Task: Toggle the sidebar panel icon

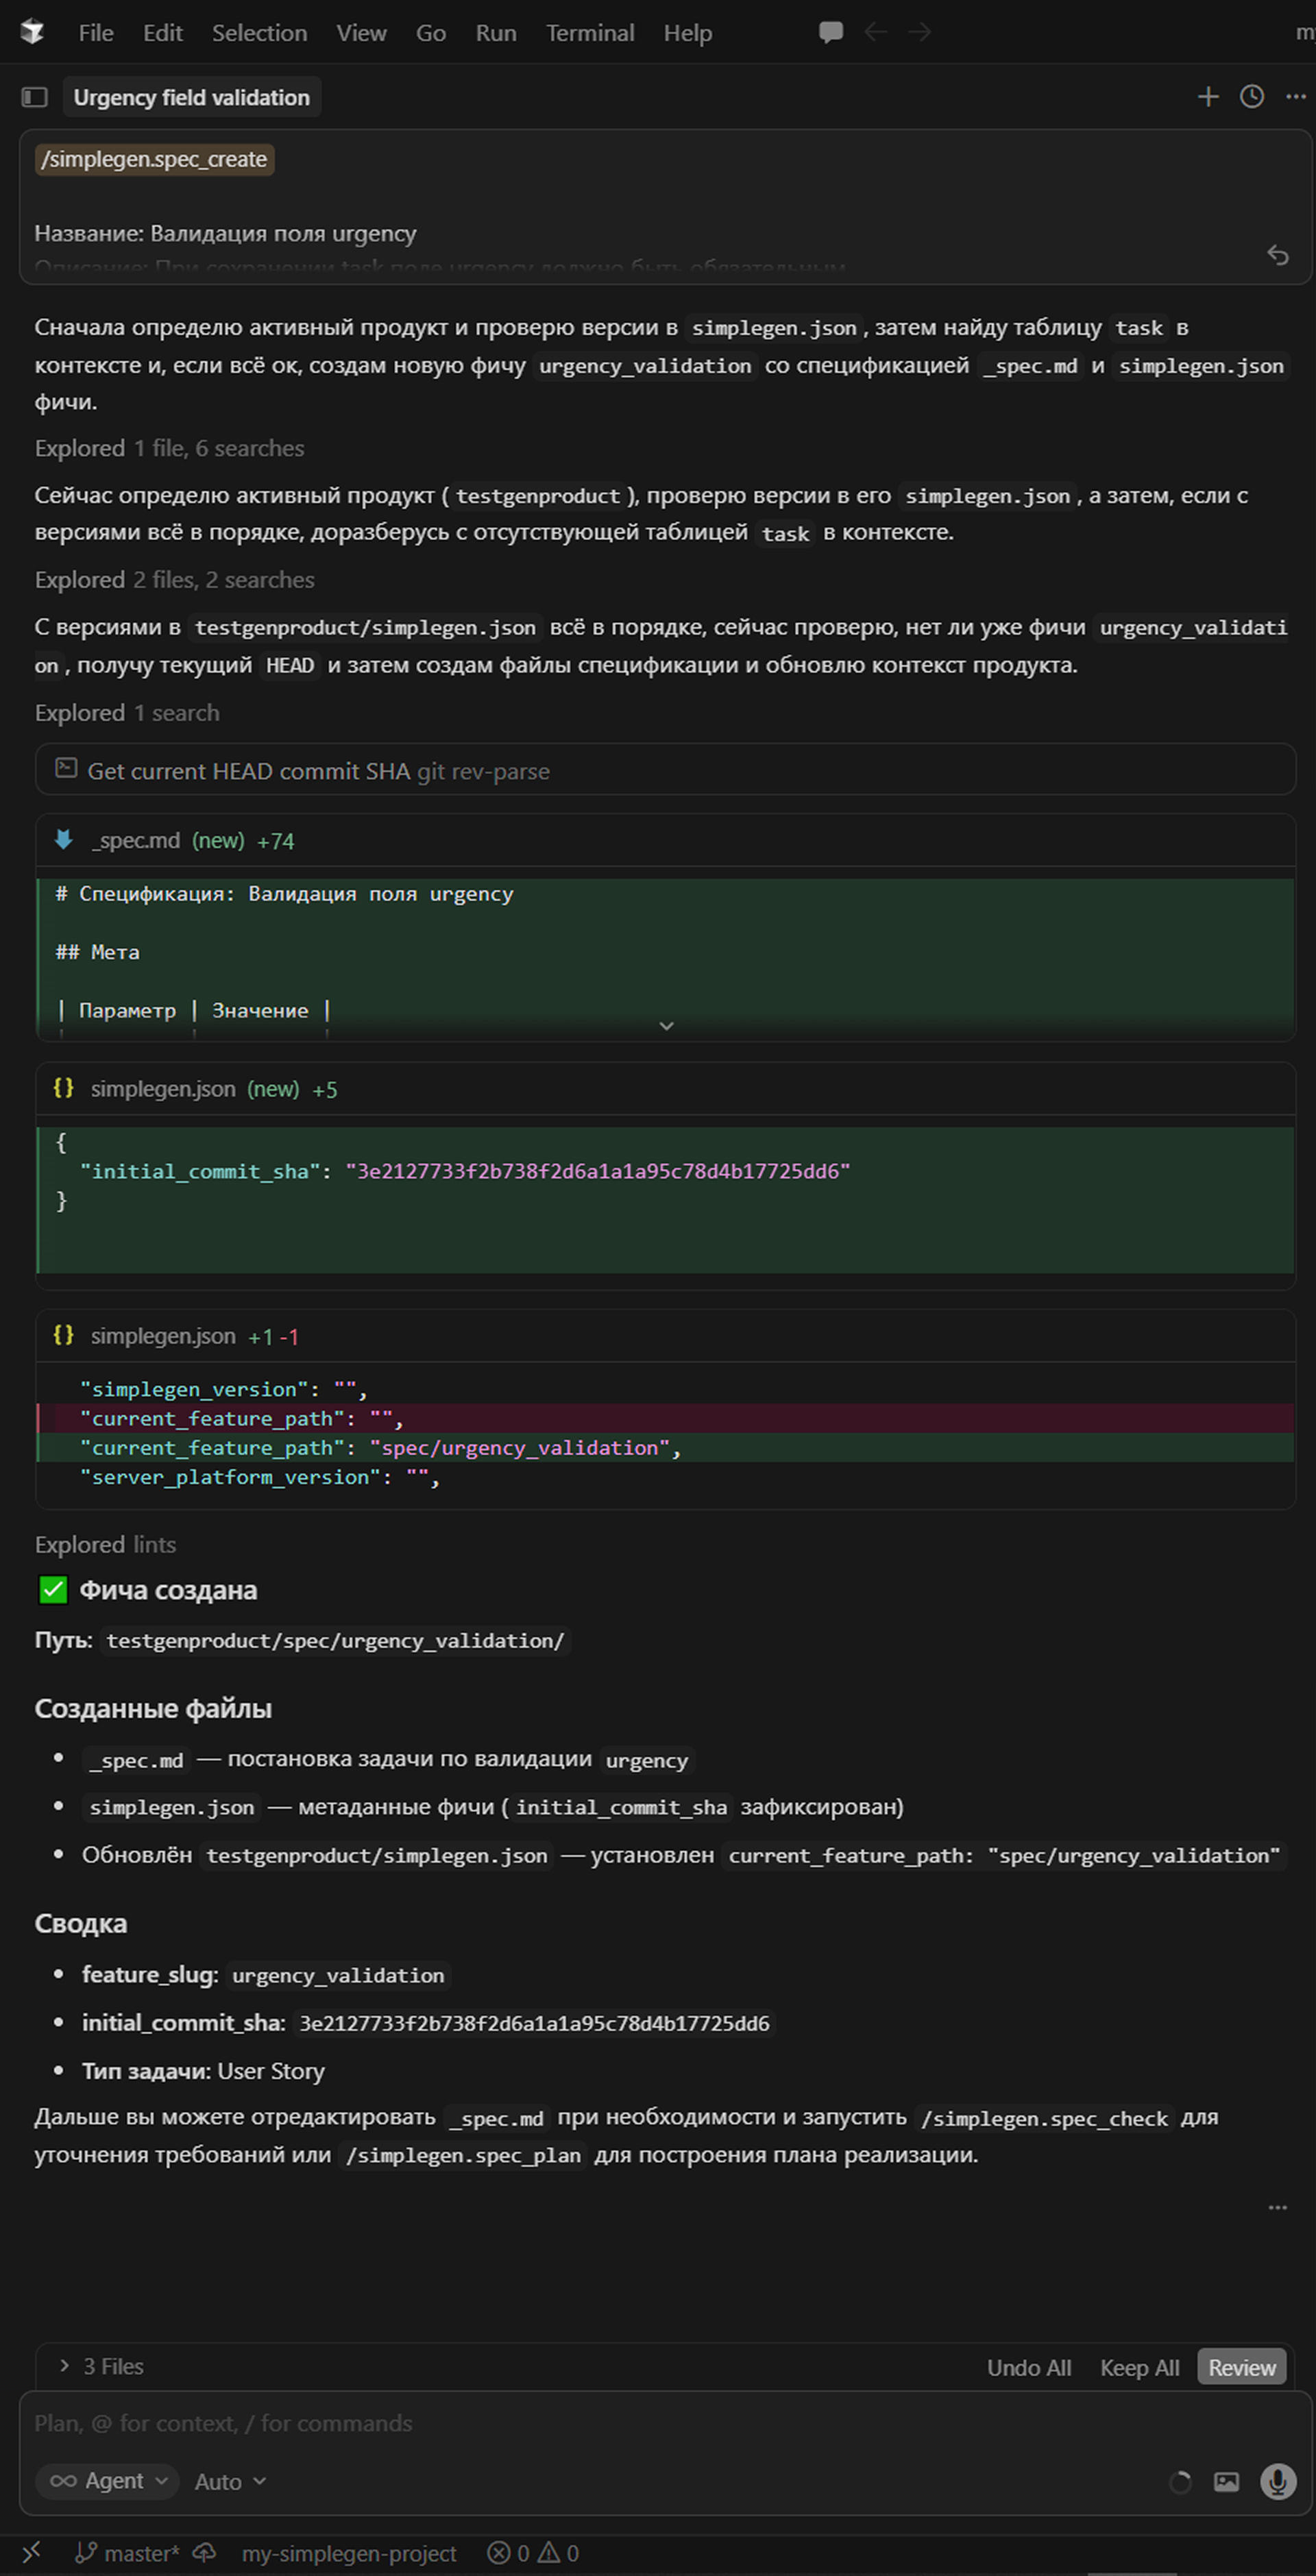Action: (35, 97)
